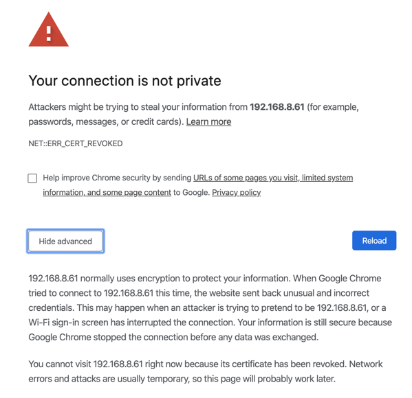This screenshot has height=398, width=412.
Task: Click the Attackers might be trying to steal sentence
Action: pos(194,107)
